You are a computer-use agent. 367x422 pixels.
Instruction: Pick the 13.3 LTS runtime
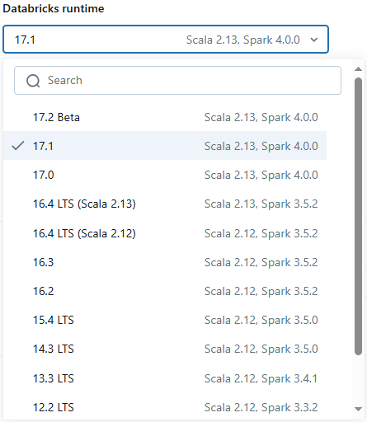point(165,378)
